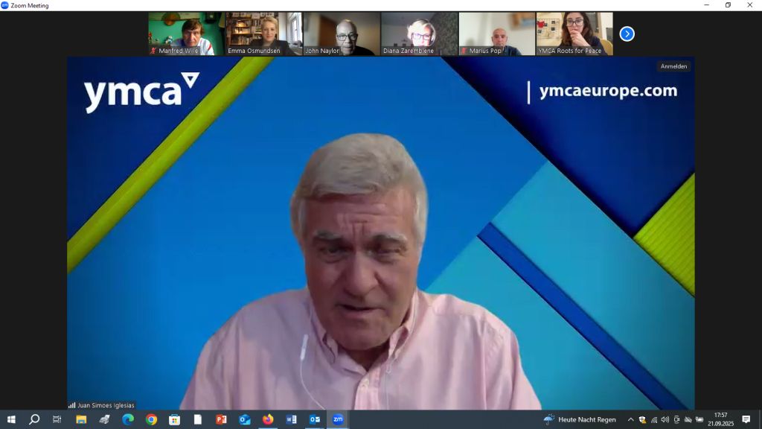Open Firefox from the taskbar
762x429 pixels.
tap(268, 419)
